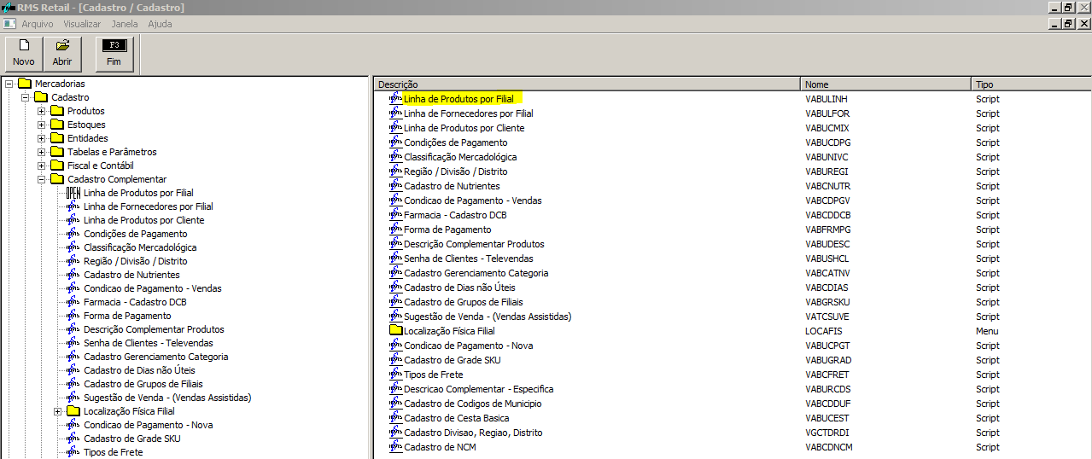Click script icon of Condições de Pagamento in tree
The height and width of the screenshot is (459, 1092).
click(x=73, y=234)
